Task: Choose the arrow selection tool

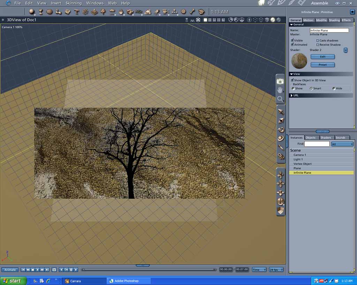Action: pyautogui.click(x=281, y=112)
